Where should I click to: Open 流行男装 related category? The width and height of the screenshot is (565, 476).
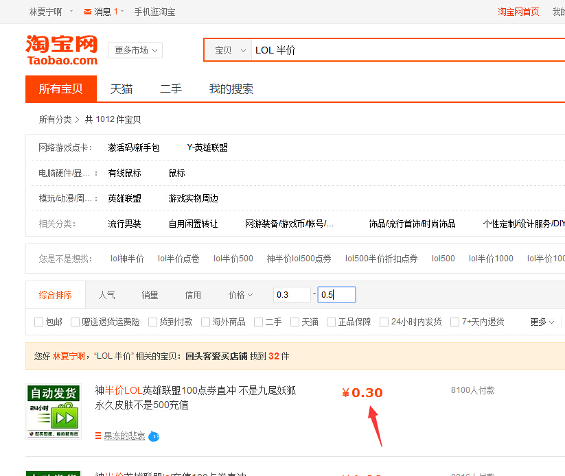tap(125, 224)
